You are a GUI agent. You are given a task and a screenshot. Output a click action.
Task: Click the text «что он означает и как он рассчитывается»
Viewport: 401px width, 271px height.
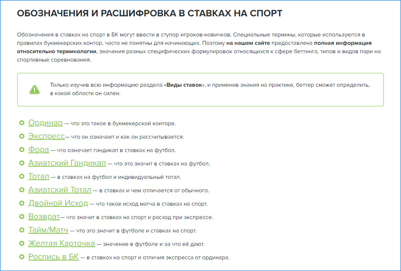point(127,137)
